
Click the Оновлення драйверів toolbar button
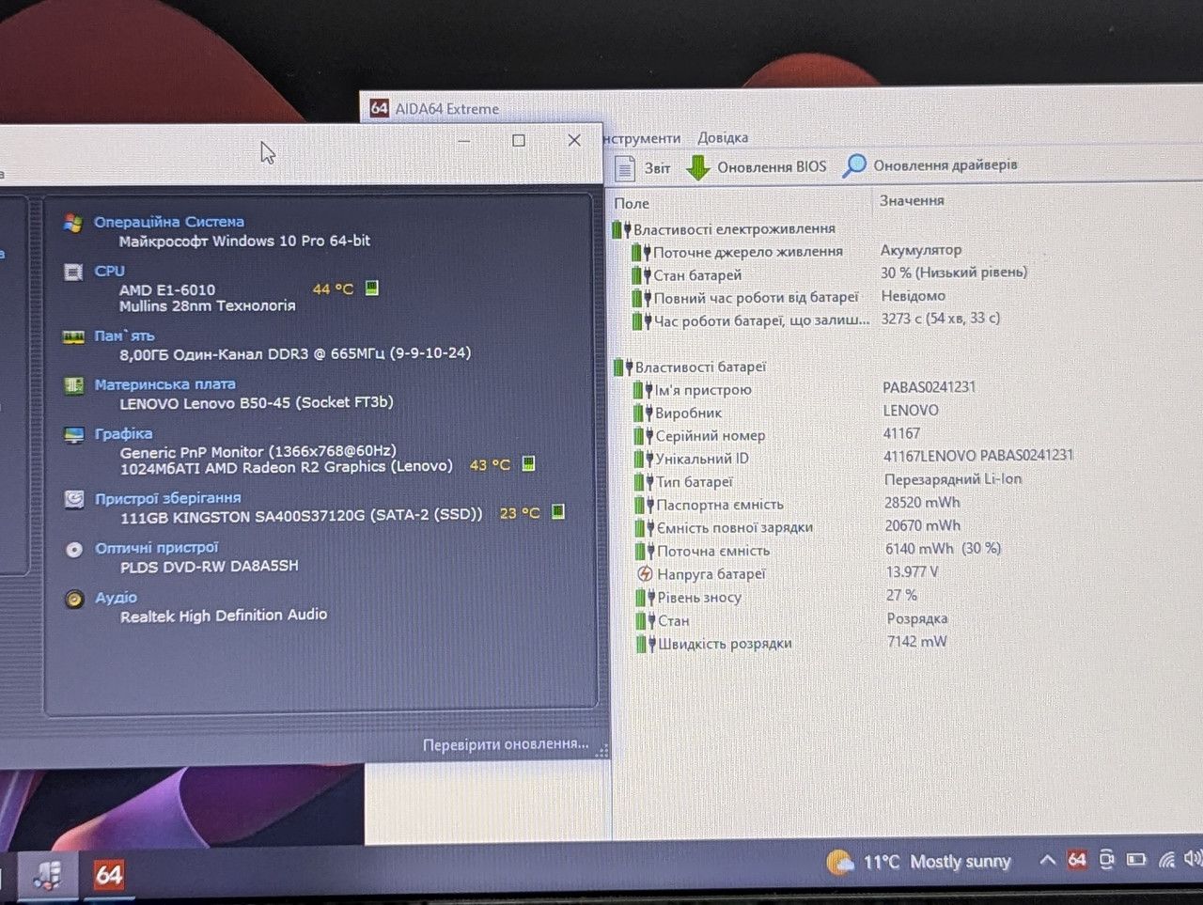coord(930,165)
